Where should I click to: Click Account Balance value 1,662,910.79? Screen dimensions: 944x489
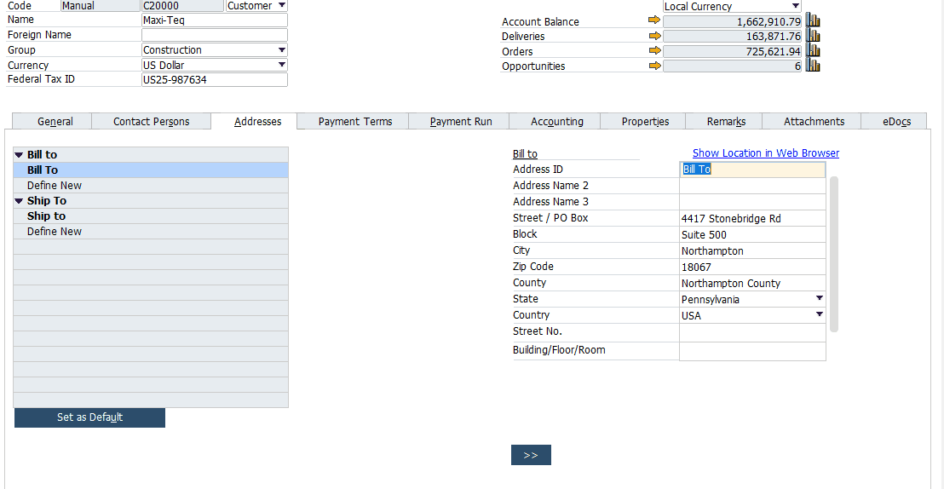point(732,21)
